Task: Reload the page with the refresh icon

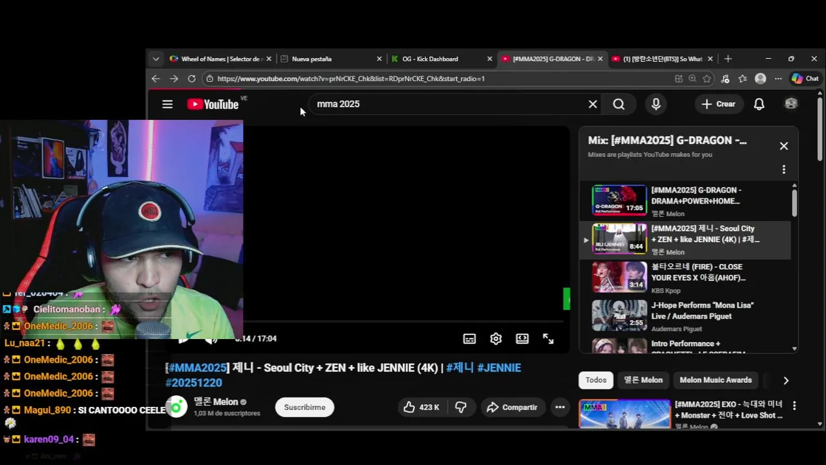Action: (x=191, y=78)
